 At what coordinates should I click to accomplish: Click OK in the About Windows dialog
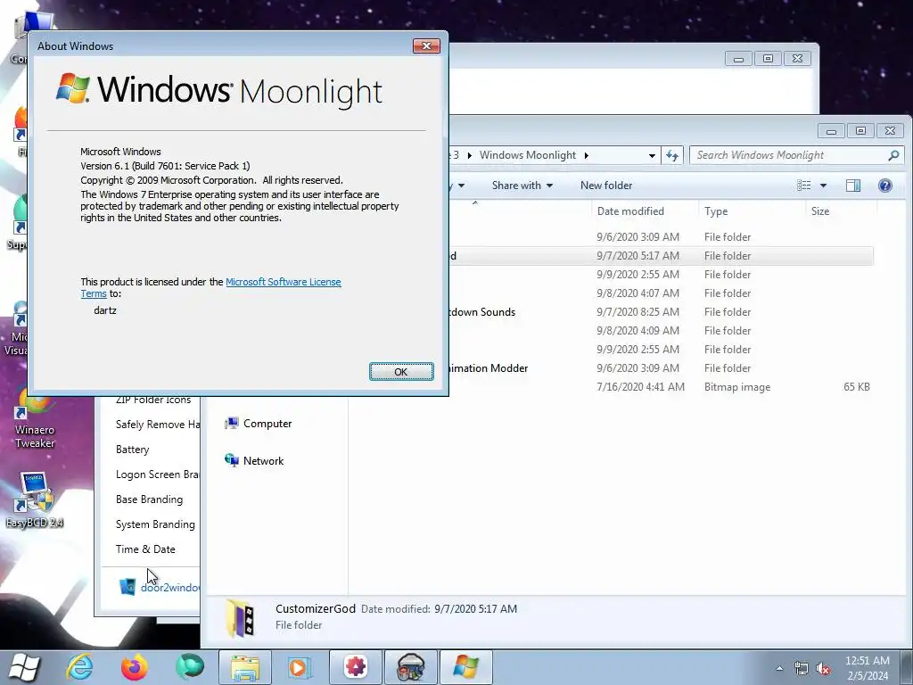click(x=401, y=372)
